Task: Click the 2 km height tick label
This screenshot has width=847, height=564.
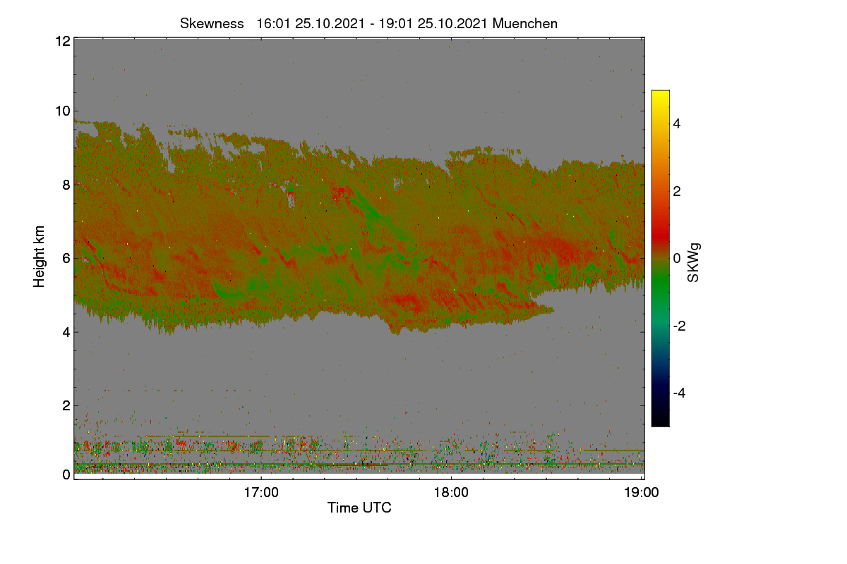Action: click(66, 405)
